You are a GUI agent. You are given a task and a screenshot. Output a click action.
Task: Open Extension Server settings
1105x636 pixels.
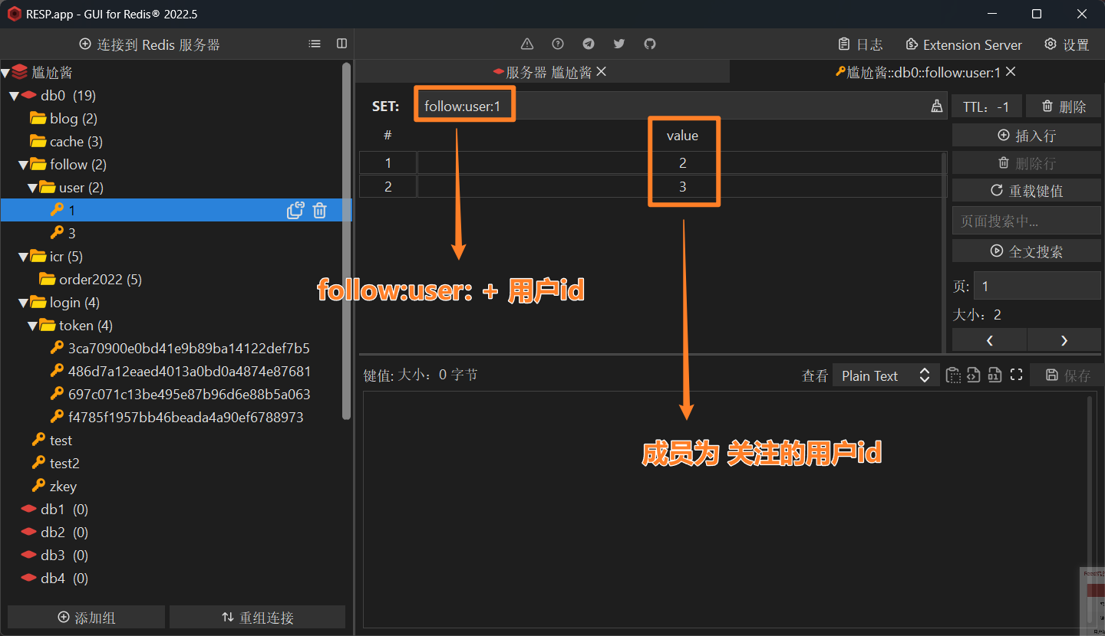(x=964, y=44)
